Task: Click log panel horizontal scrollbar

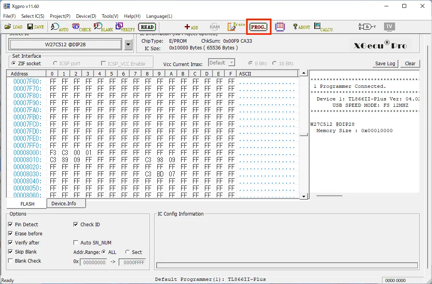Action: 329,196
